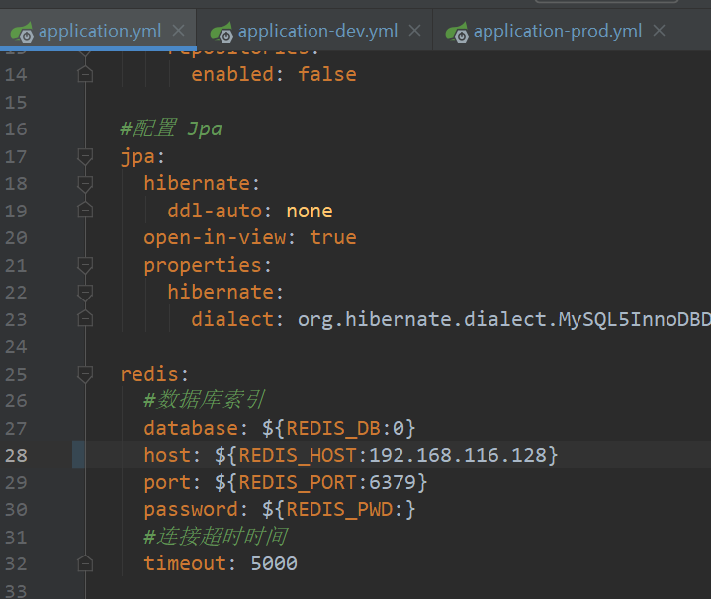Close the application-dev.yml tab
The width and height of the screenshot is (711, 599).
[x=414, y=31]
